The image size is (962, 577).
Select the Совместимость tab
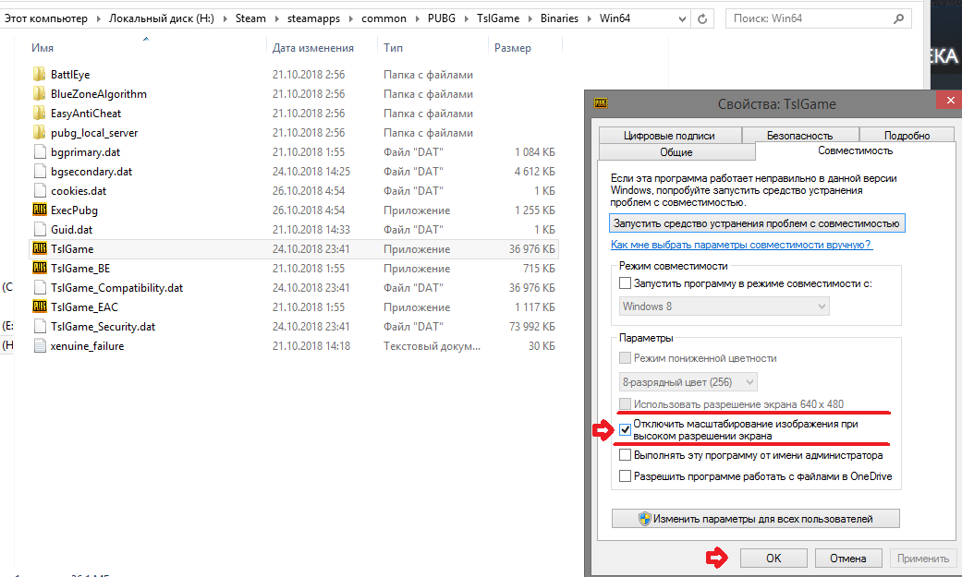pyautogui.click(x=855, y=150)
